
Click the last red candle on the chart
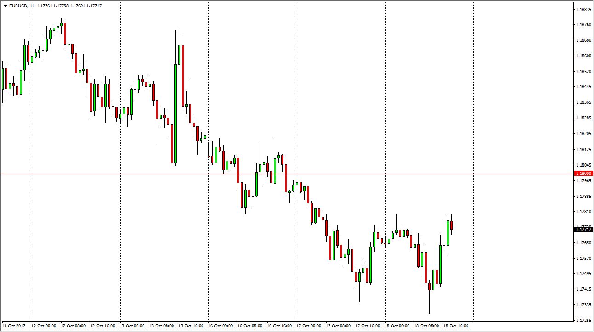(452, 225)
